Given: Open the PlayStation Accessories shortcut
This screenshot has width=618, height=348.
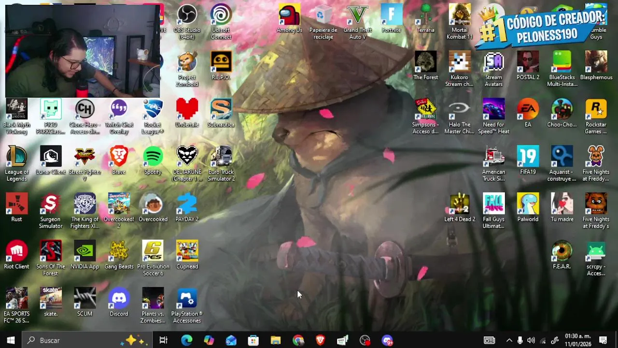Looking at the screenshot, I should click(187, 306).
